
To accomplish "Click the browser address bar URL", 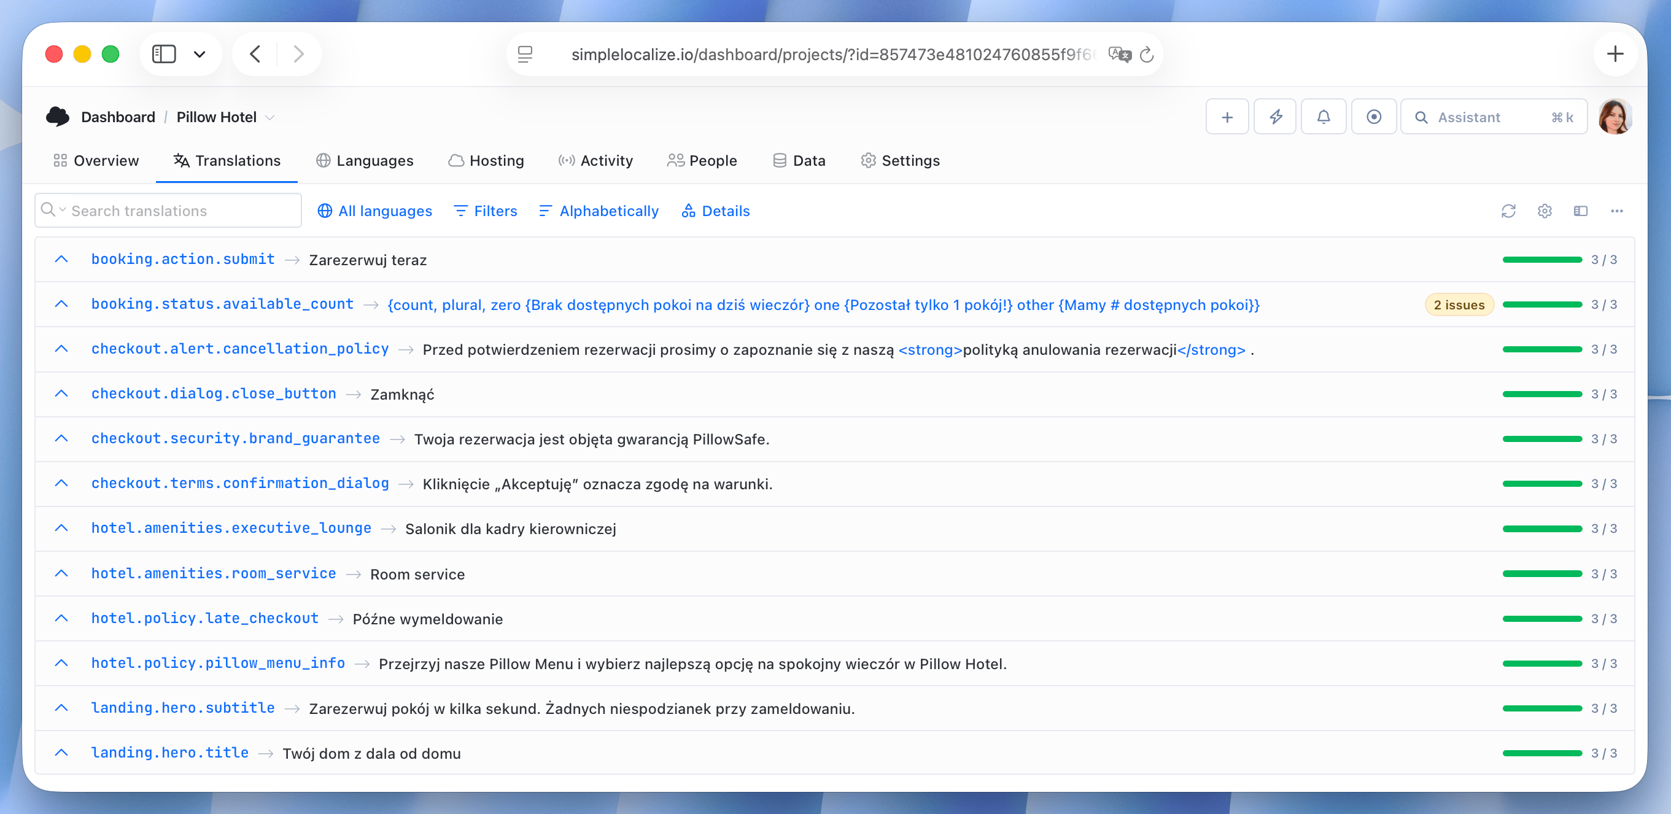I will coord(834,55).
